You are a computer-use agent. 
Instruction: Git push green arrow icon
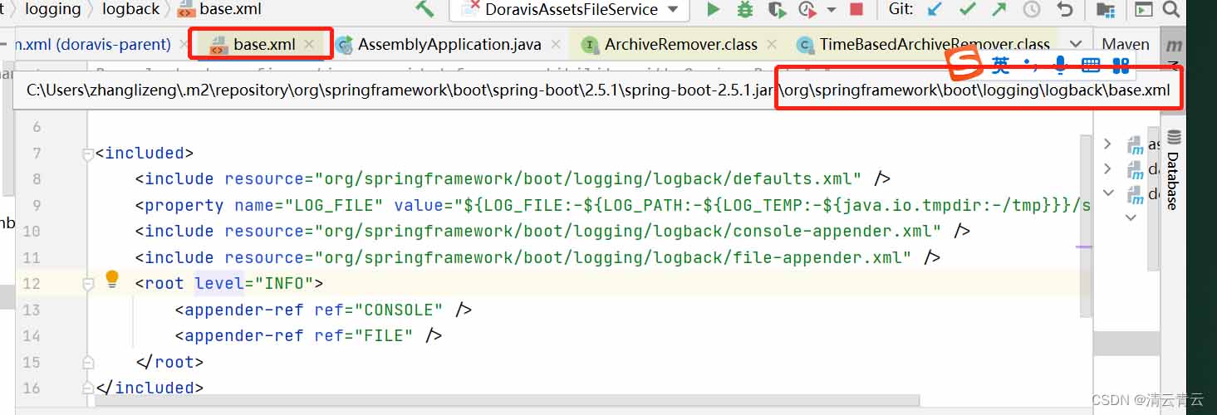999,9
